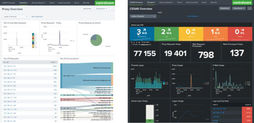Expand the Exportieren dropdown on CESAR Overview

(x=239, y=9)
